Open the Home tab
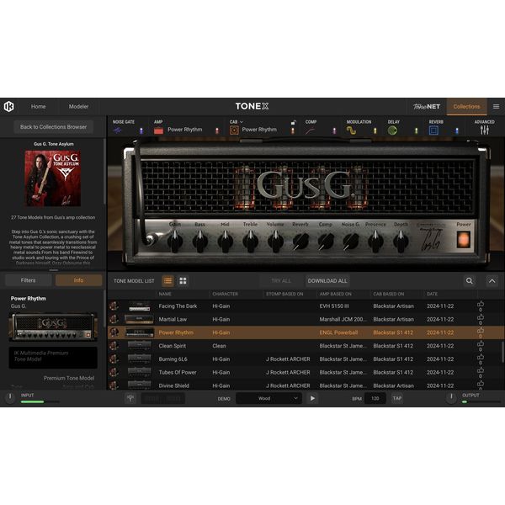Viewport: 505px width, 505px height. click(x=39, y=107)
